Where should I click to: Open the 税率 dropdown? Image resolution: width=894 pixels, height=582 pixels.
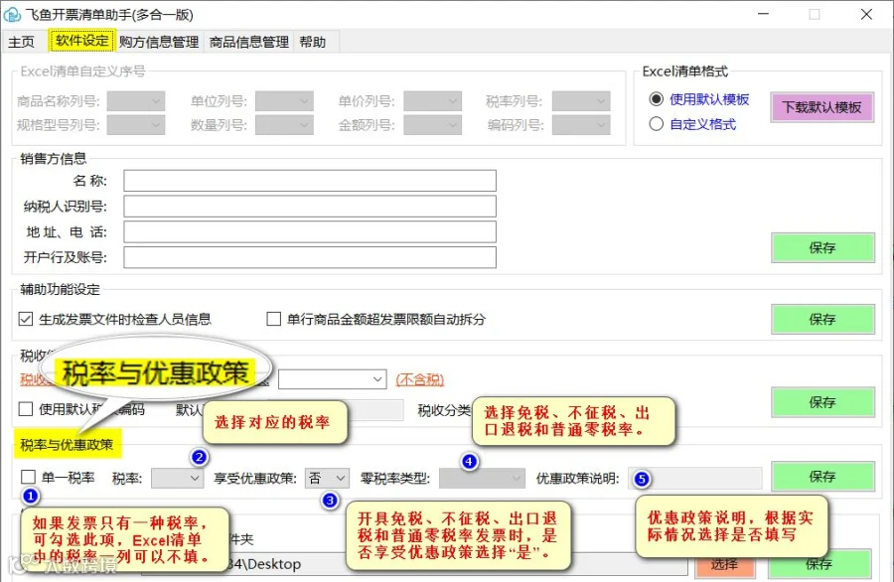click(178, 478)
